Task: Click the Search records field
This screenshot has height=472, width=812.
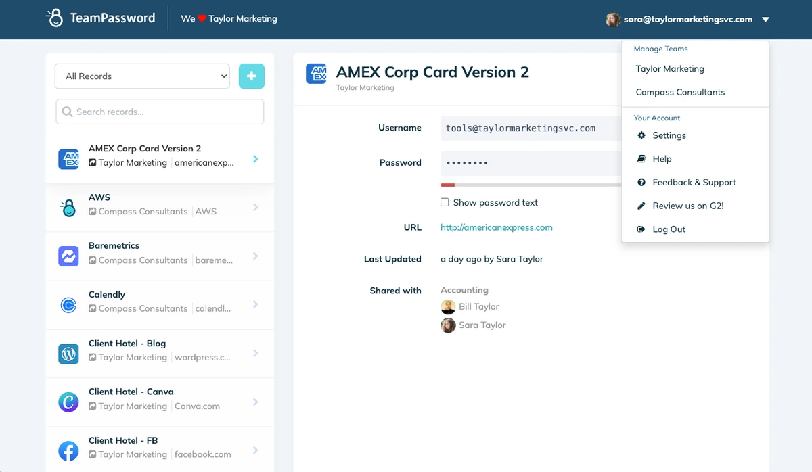Action: (160, 112)
